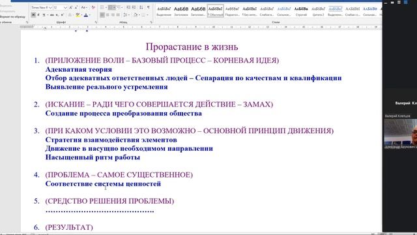The width and height of the screenshot is (417, 235).
Task: Click line 'Адекватная теория'
Action: click(79, 69)
